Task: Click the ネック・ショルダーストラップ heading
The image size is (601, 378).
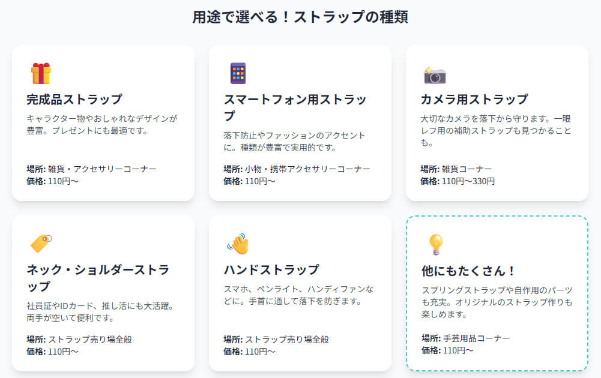Action: [x=98, y=278]
